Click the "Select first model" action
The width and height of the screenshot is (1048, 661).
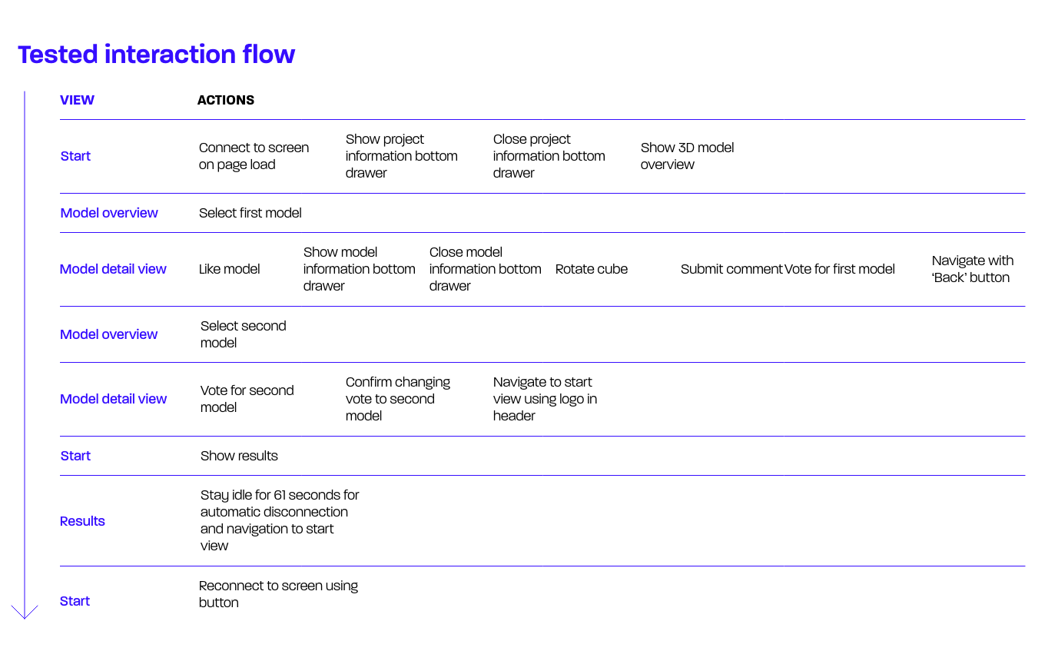[250, 213]
